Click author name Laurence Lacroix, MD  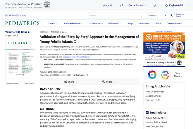tap(129, 47)
